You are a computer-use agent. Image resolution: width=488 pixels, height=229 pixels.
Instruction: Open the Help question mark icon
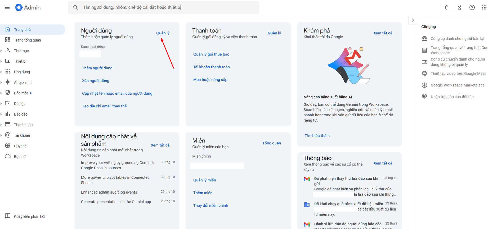pos(472,7)
